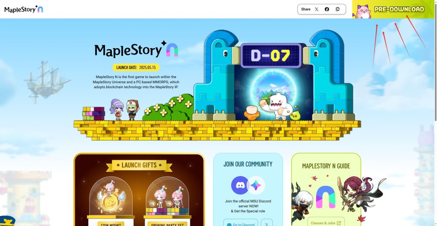Image resolution: width=437 pixels, height=226 pixels.
Task: Click the MapleStory N logo in header
Action: click(24, 9)
